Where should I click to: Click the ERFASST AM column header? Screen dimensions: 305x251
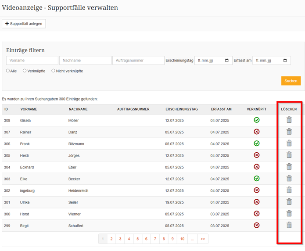click(x=221, y=109)
